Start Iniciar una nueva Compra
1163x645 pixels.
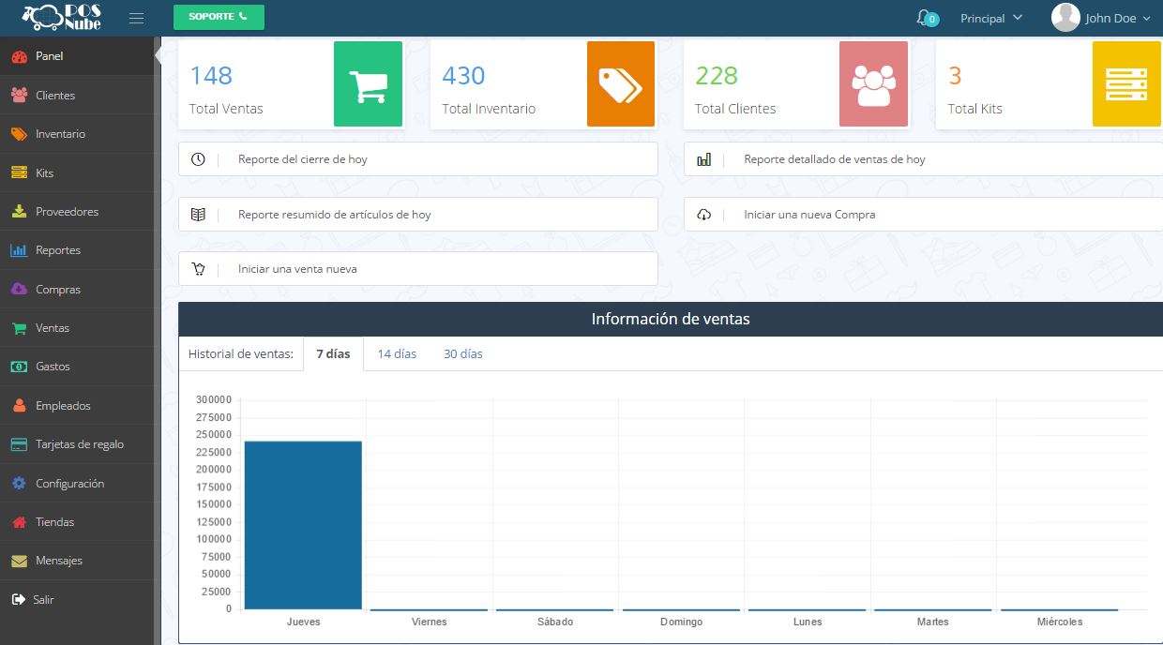(x=923, y=215)
